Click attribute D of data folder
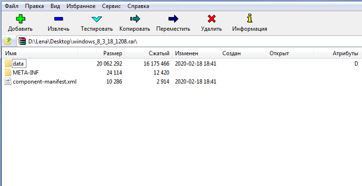This screenshot has height=186, width=362. [356, 64]
